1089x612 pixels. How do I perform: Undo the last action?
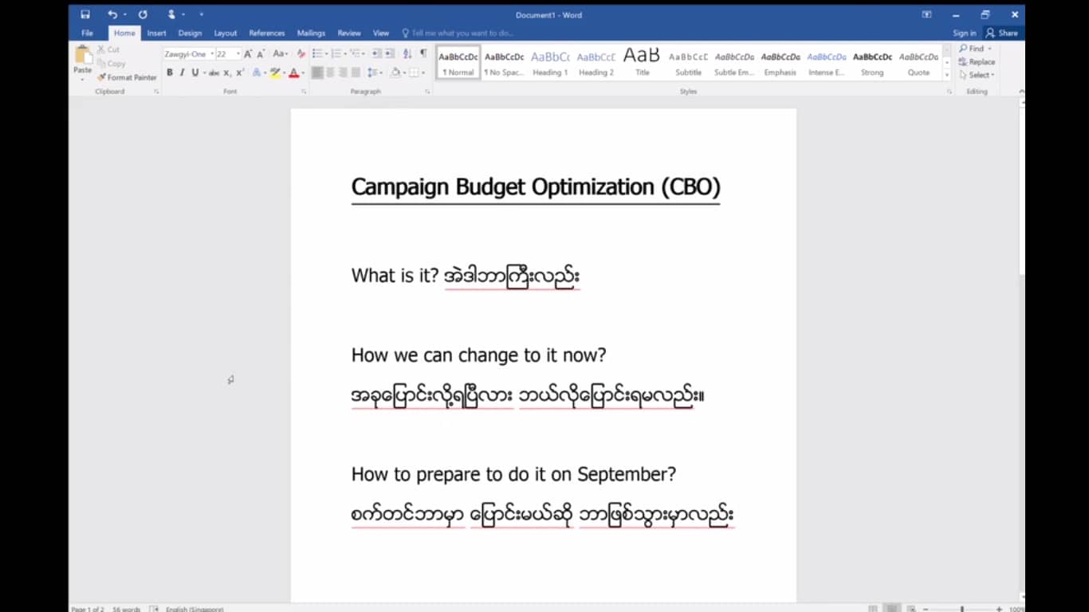112,14
